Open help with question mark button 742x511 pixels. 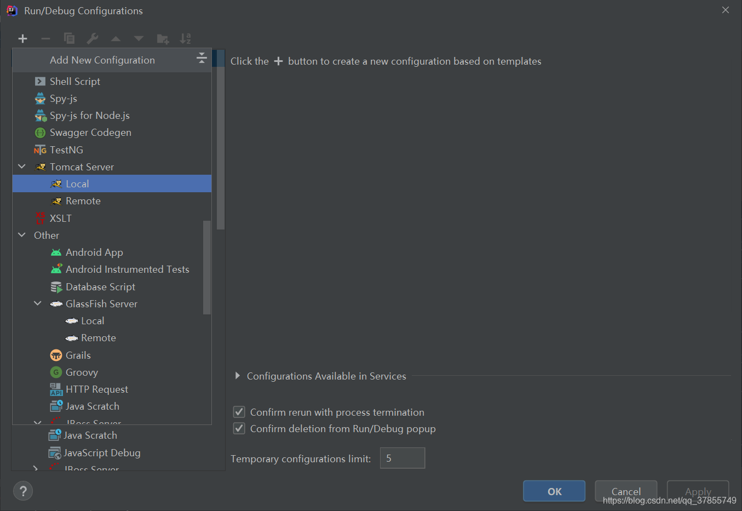click(x=23, y=491)
